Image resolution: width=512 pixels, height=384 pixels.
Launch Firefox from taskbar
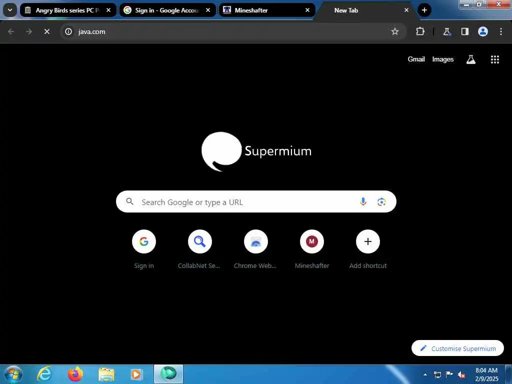tap(75, 374)
